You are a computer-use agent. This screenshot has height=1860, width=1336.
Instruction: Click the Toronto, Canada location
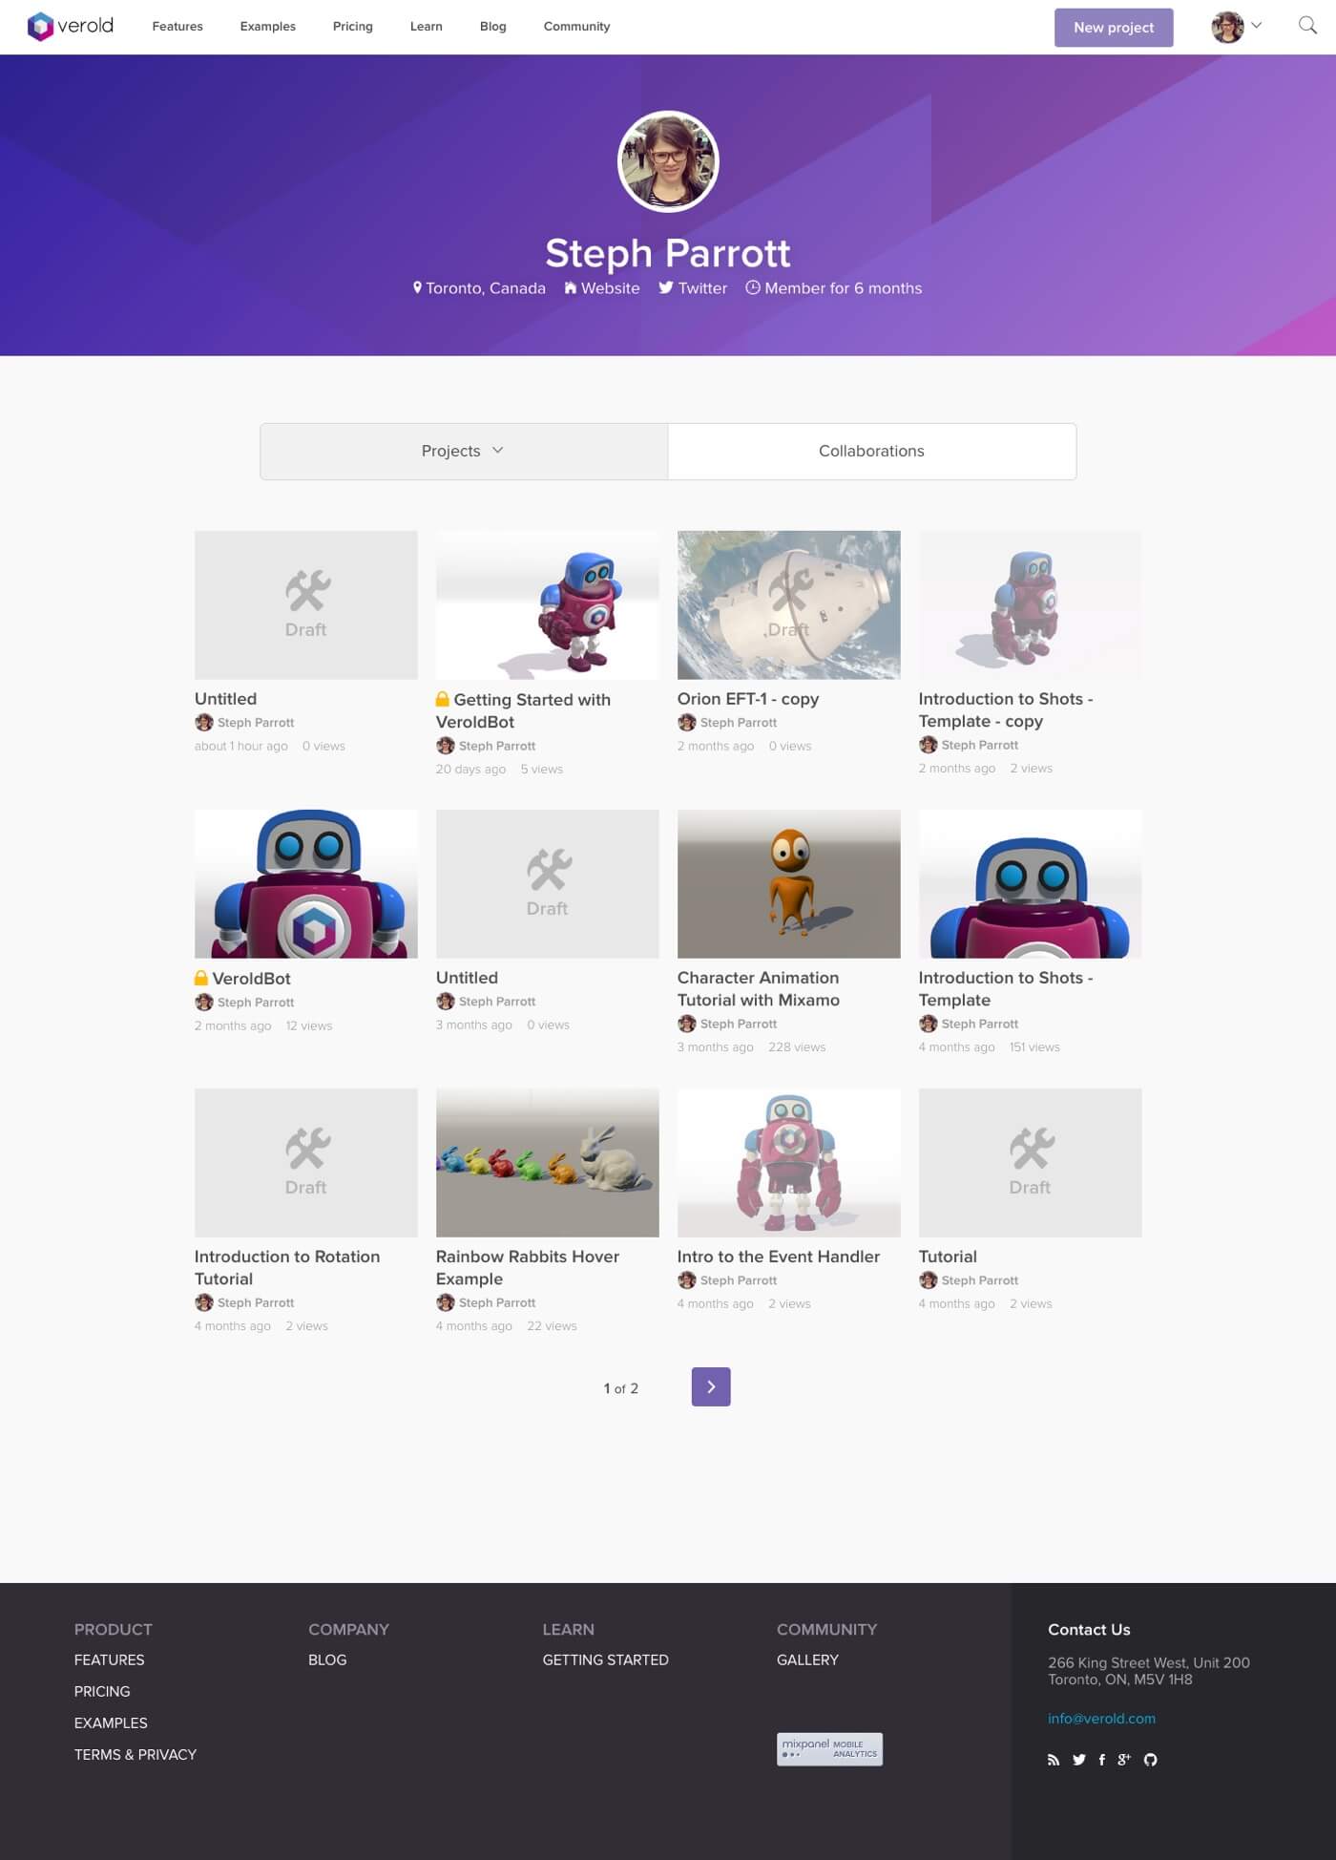479,288
